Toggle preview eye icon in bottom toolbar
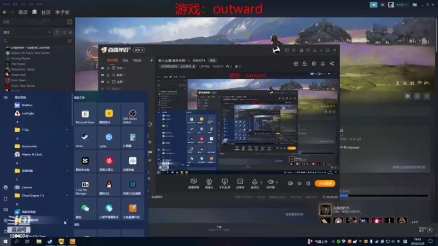Image resolution: width=438 pixels, height=246 pixels. pyautogui.click(x=299, y=184)
